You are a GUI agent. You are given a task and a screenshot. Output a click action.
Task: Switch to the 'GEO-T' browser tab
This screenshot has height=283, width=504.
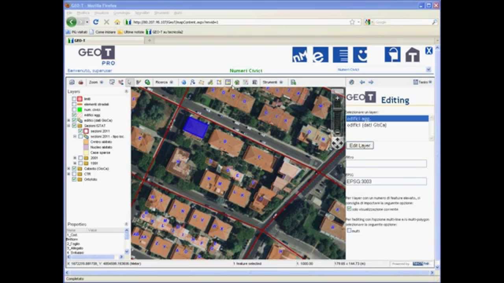point(104,40)
